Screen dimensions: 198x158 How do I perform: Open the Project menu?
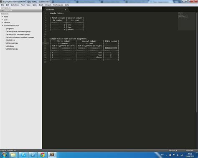tap(48, 5)
